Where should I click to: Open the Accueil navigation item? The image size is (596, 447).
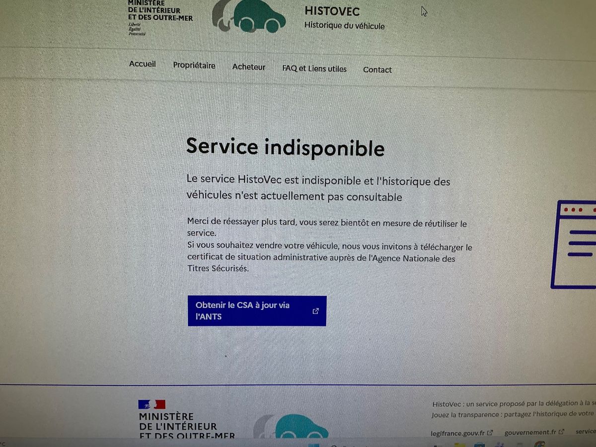(x=143, y=64)
